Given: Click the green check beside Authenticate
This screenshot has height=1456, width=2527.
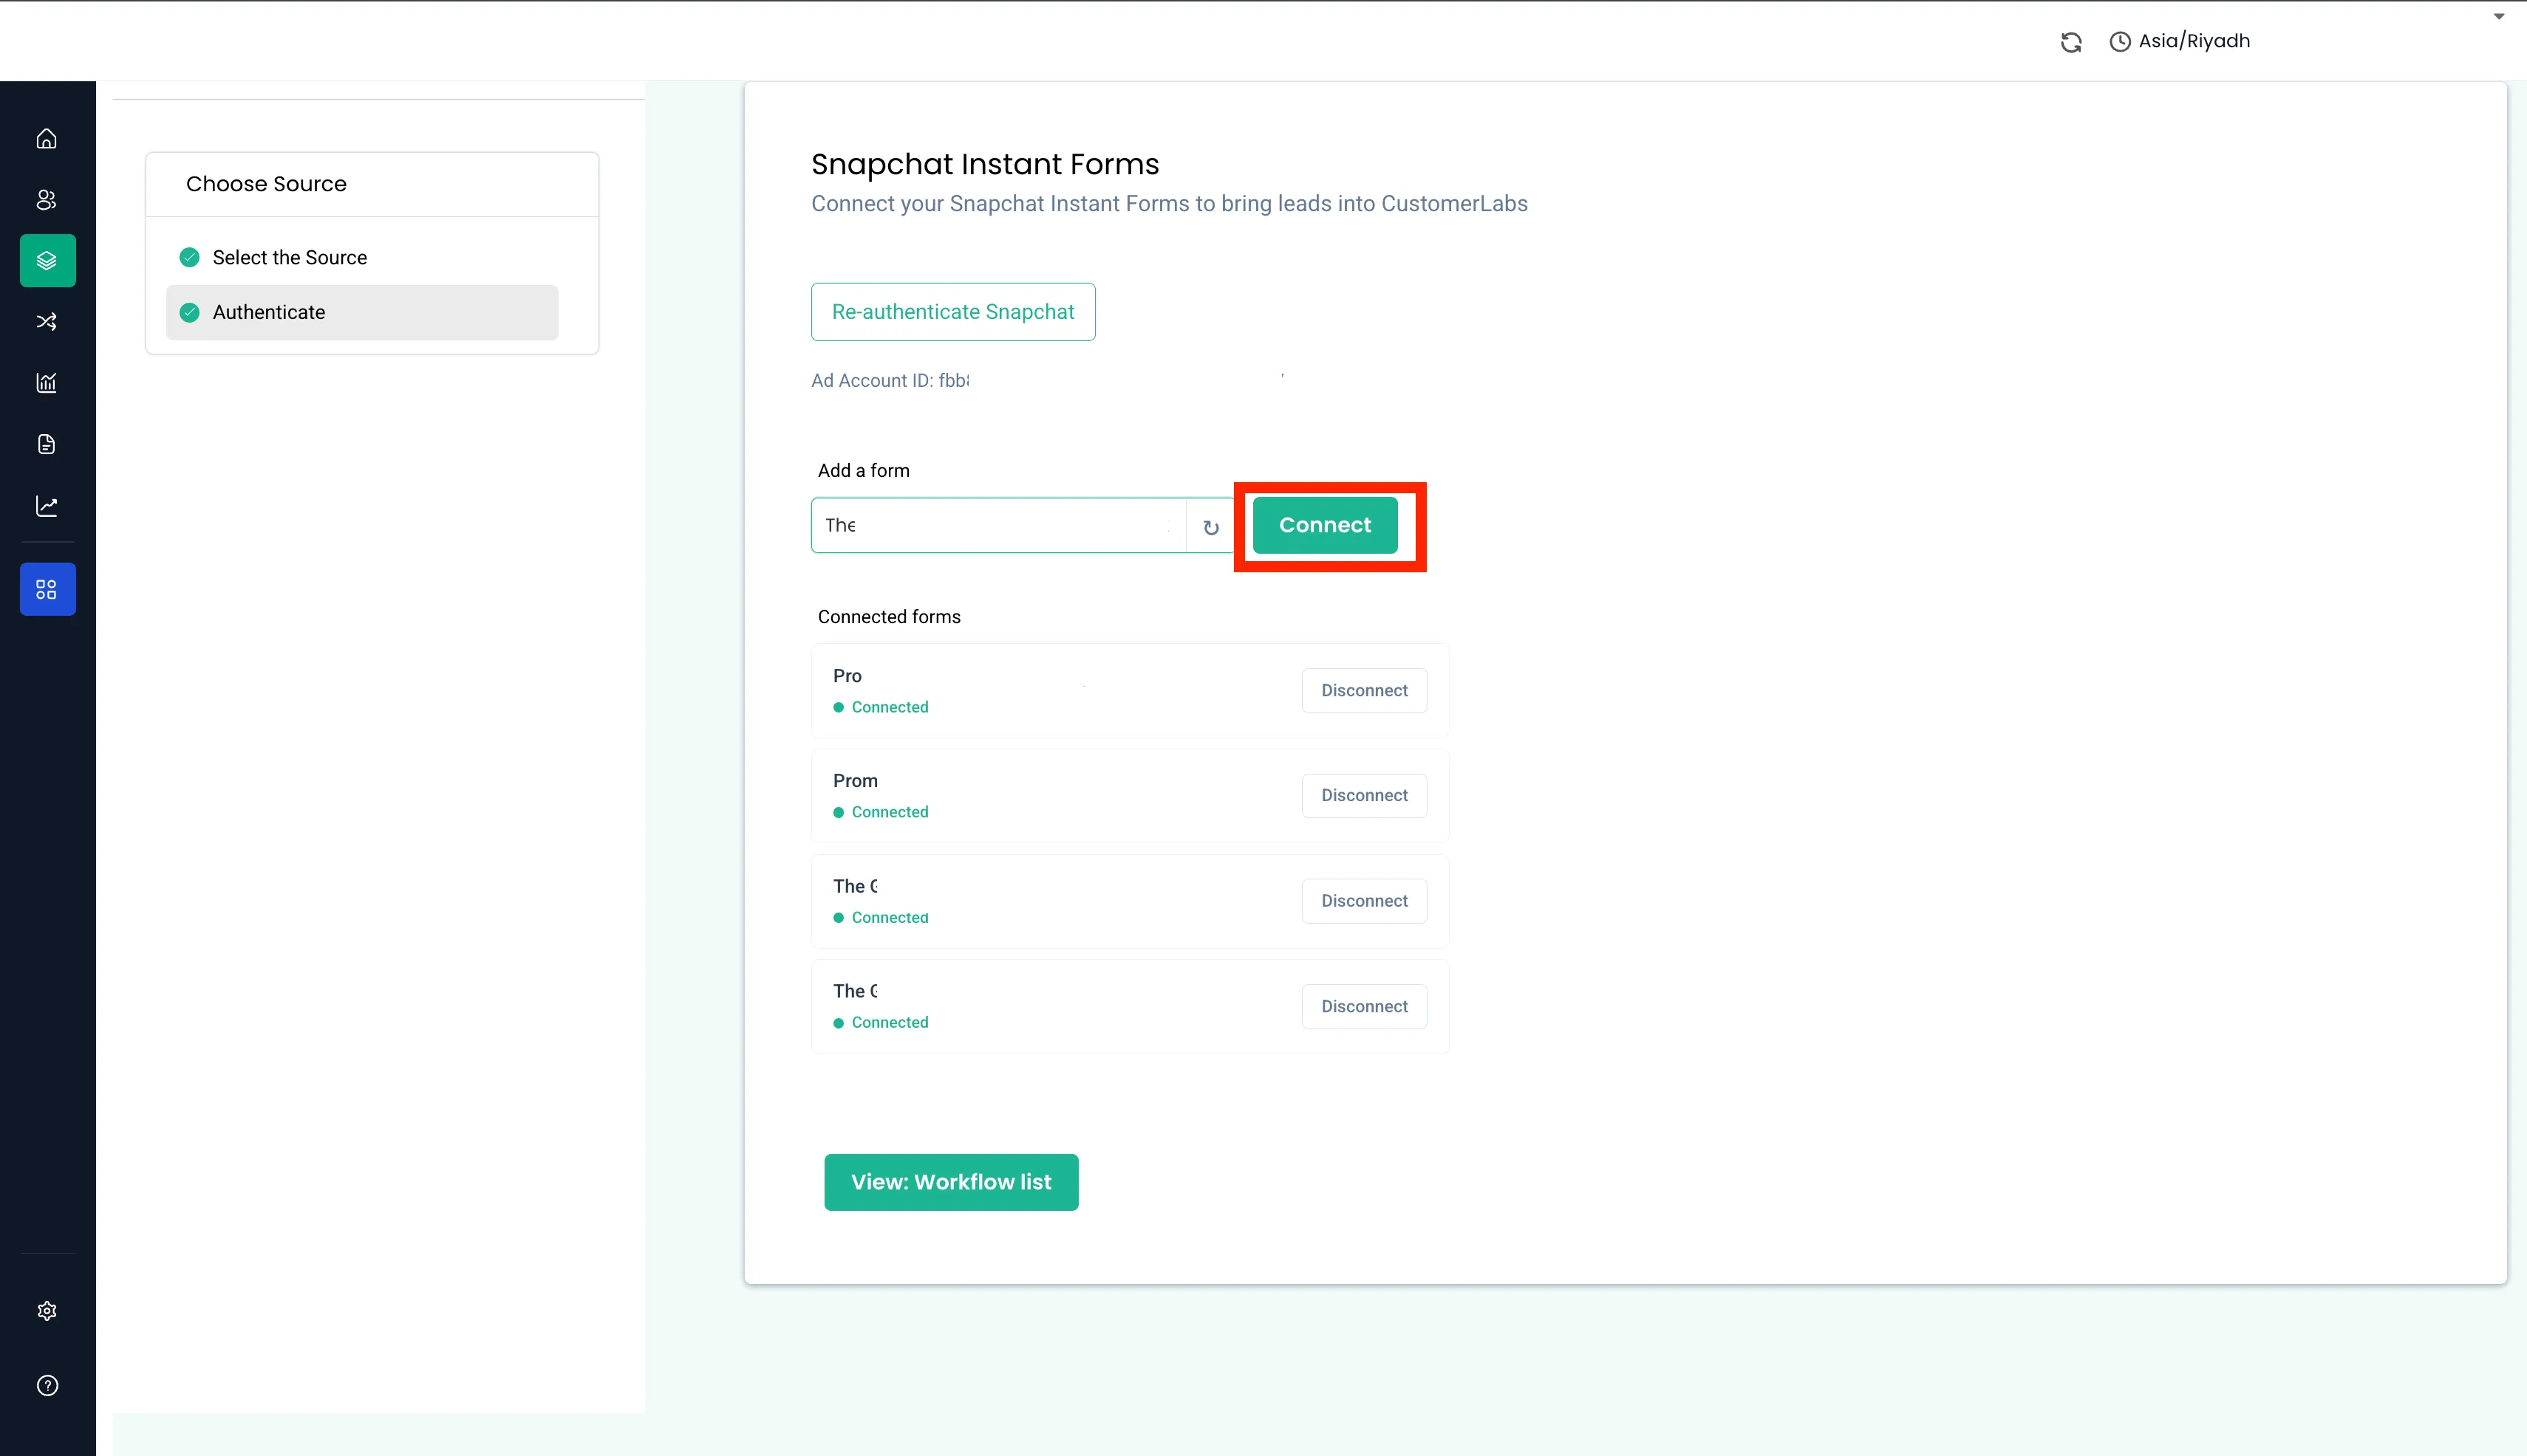Looking at the screenshot, I should (189, 313).
